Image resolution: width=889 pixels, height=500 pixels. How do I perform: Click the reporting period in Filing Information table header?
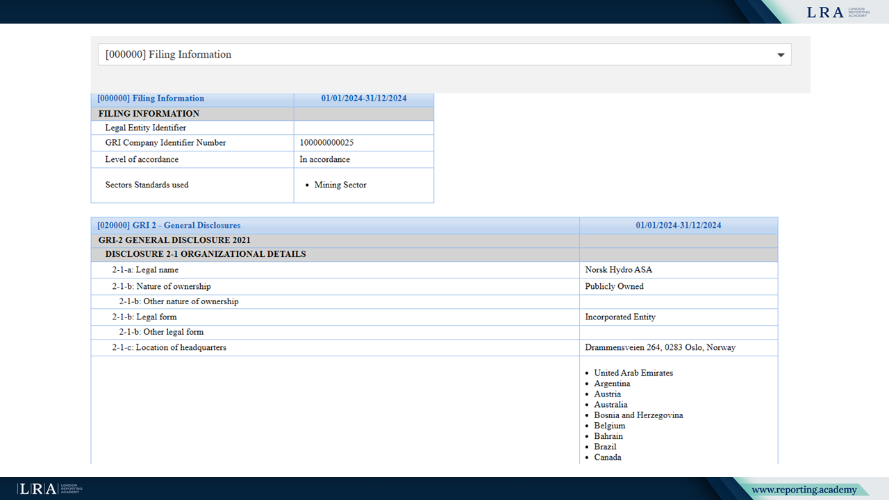click(364, 99)
